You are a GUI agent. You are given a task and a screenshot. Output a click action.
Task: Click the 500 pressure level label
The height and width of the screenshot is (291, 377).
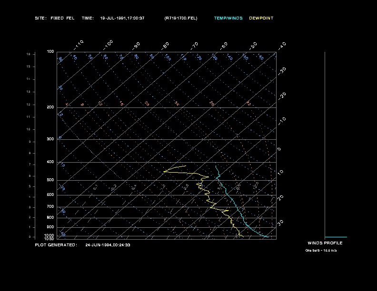[x=50, y=180]
